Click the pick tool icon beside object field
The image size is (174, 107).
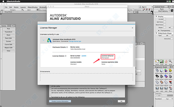point(23,10)
